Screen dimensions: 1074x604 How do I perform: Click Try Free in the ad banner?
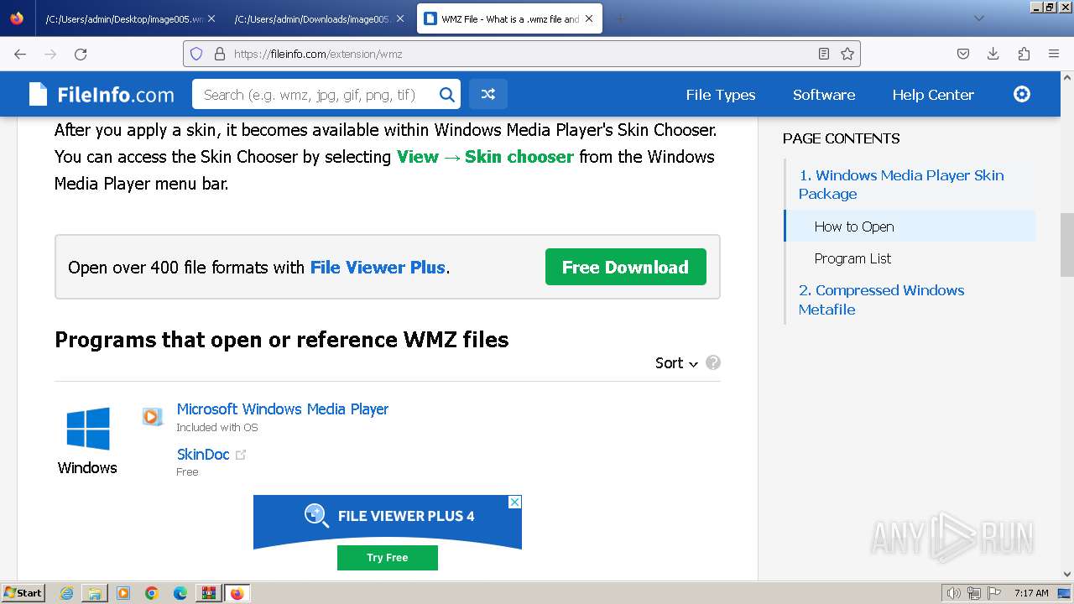388,558
